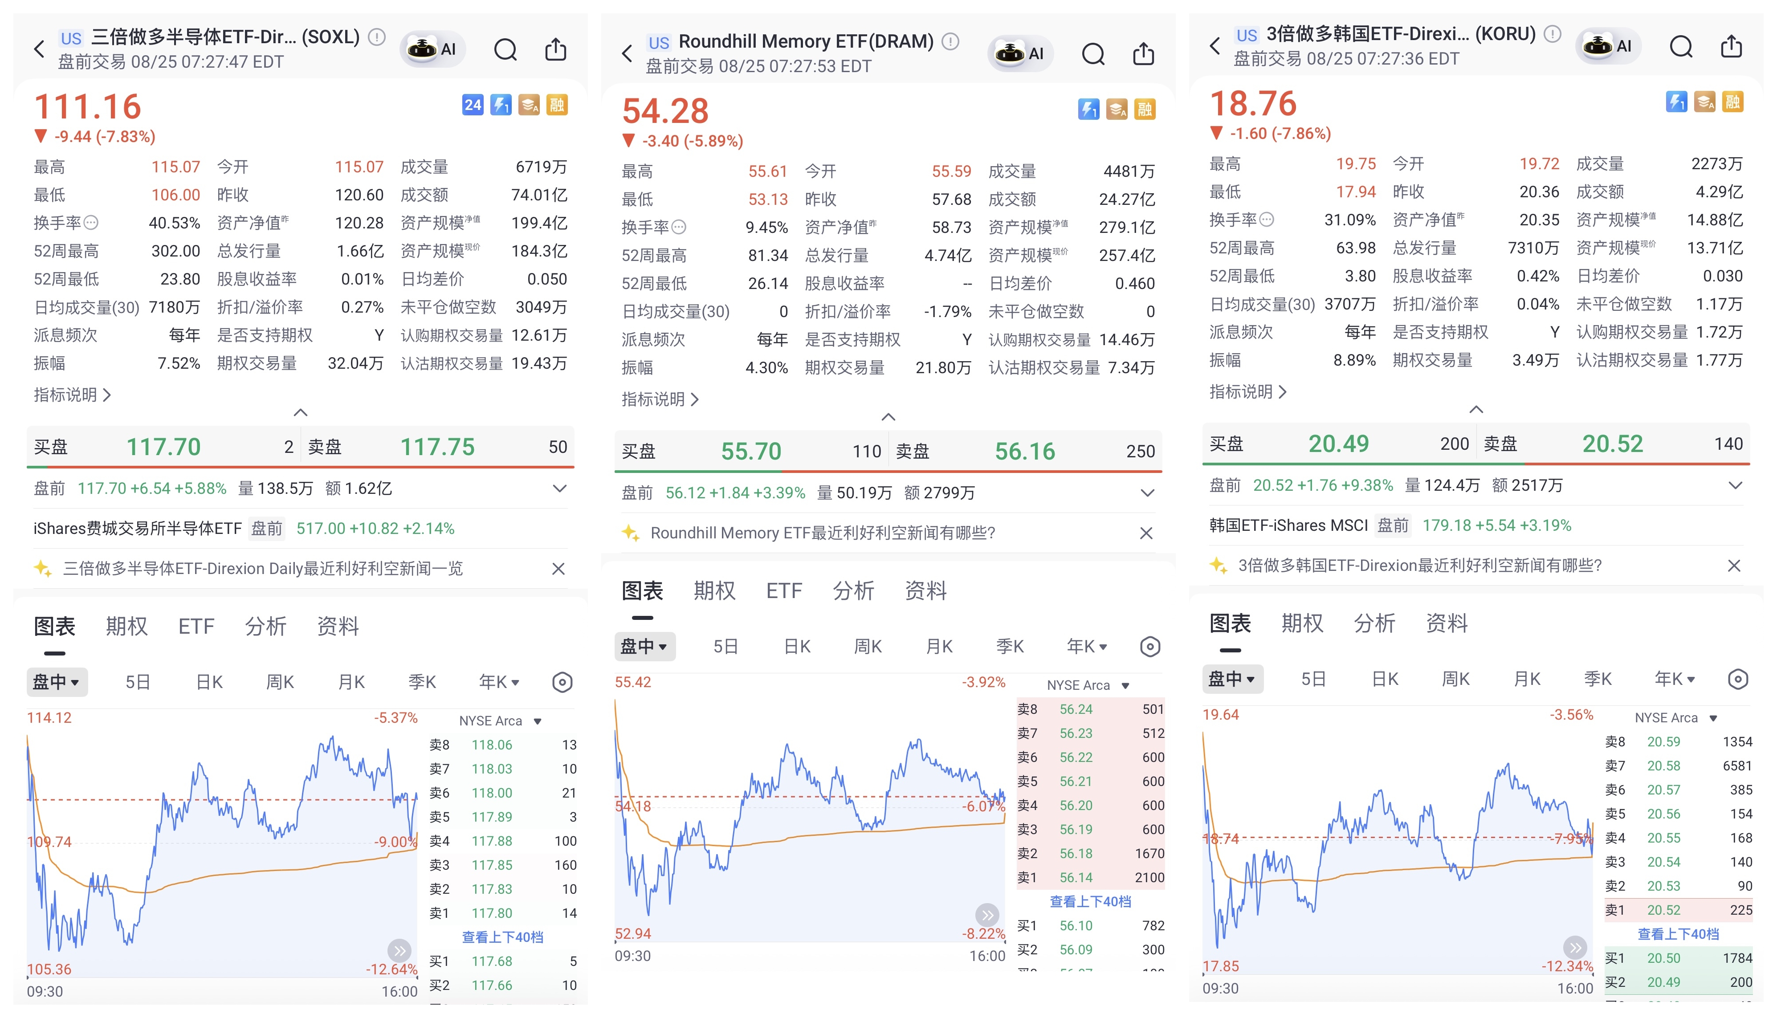Select 日K timeframe on DRAM chart

[x=797, y=647]
